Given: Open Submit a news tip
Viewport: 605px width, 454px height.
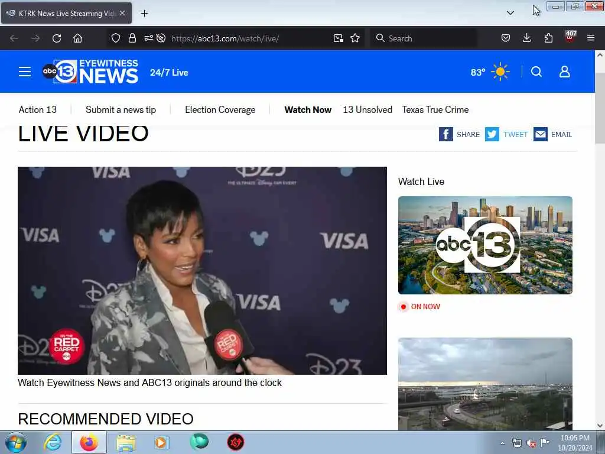Looking at the screenshot, I should point(121,110).
